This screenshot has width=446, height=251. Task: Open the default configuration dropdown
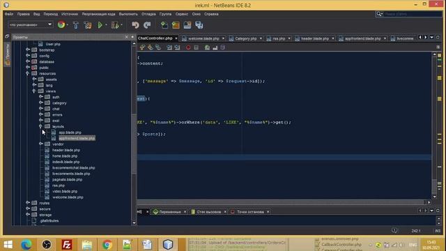coord(31,25)
